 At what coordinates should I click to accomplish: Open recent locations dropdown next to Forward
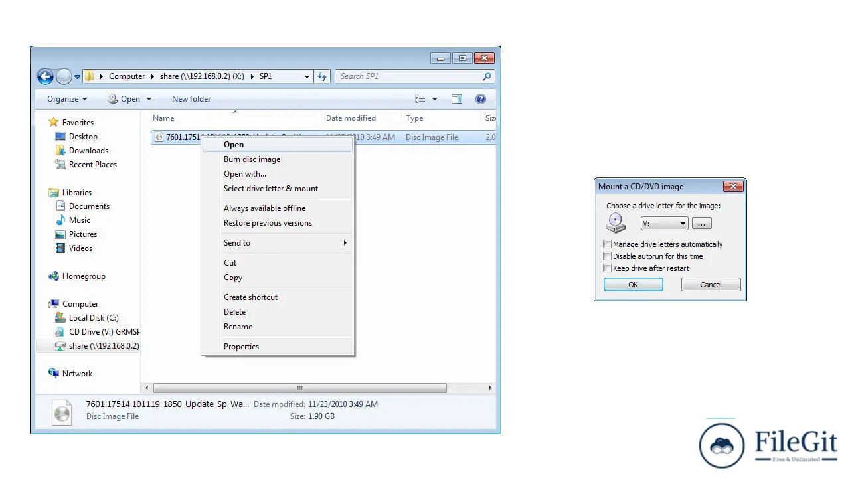[77, 76]
